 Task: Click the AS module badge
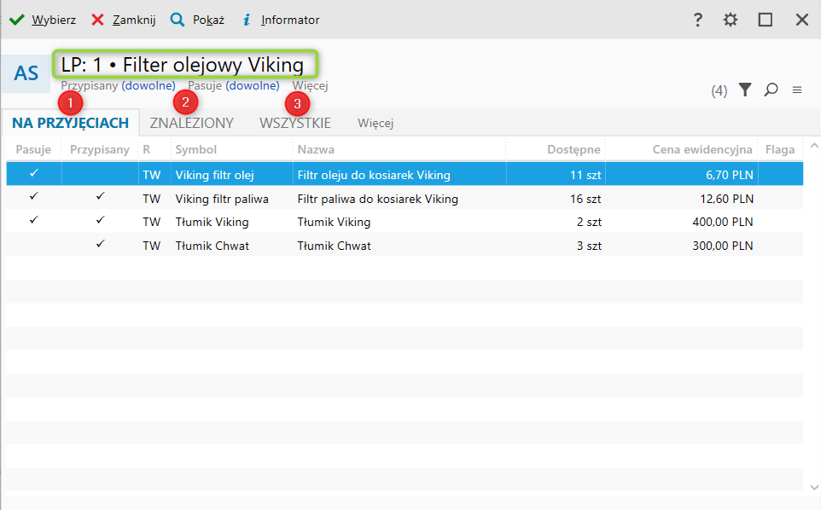(x=26, y=73)
